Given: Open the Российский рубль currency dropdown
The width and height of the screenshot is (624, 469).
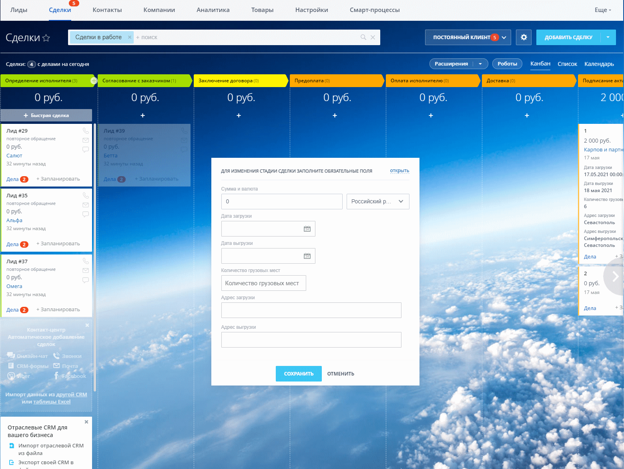Looking at the screenshot, I should pyautogui.click(x=377, y=201).
